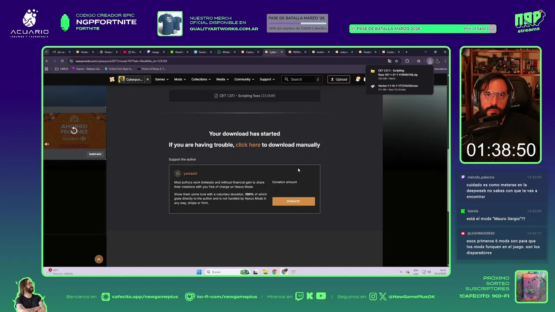
Task: Switch to the YouTube tab
Action: point(131,52)
